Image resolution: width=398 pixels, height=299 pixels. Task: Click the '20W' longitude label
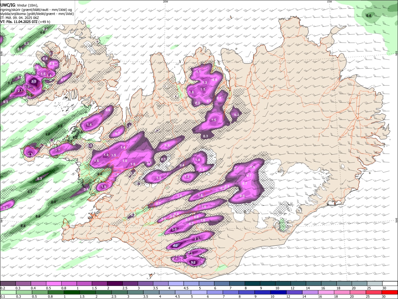tap(165, 2)
